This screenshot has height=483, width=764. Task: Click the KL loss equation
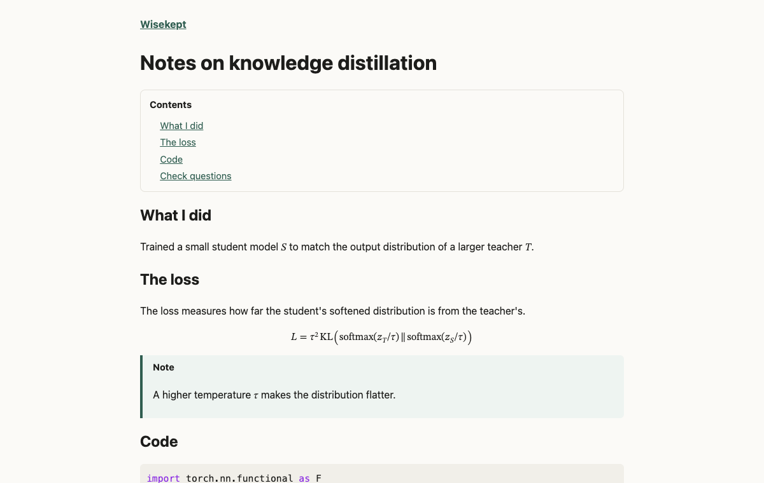point(381,337)
